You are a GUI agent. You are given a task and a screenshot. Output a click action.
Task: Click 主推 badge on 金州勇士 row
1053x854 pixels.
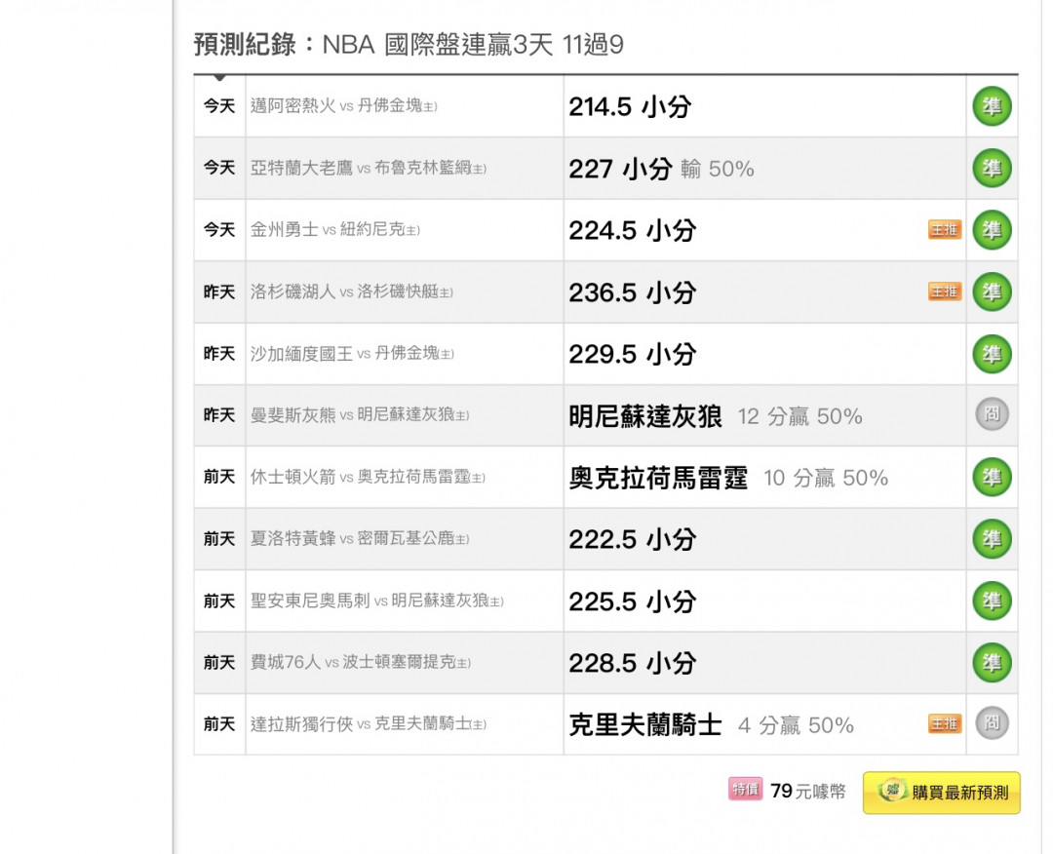pos(944,230)
